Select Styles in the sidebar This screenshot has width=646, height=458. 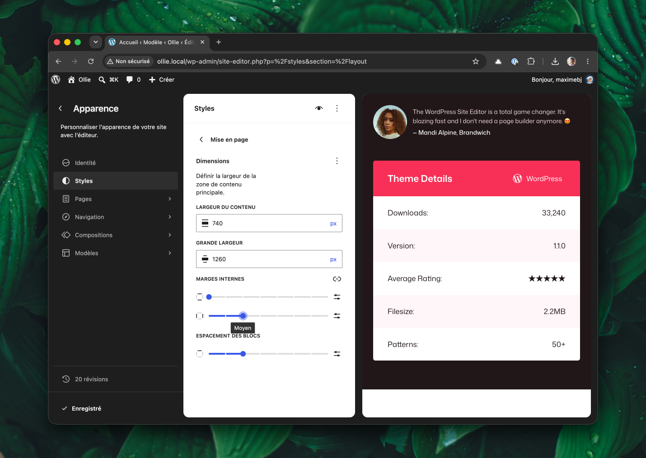pyautogui.click(x=116, y=180)
